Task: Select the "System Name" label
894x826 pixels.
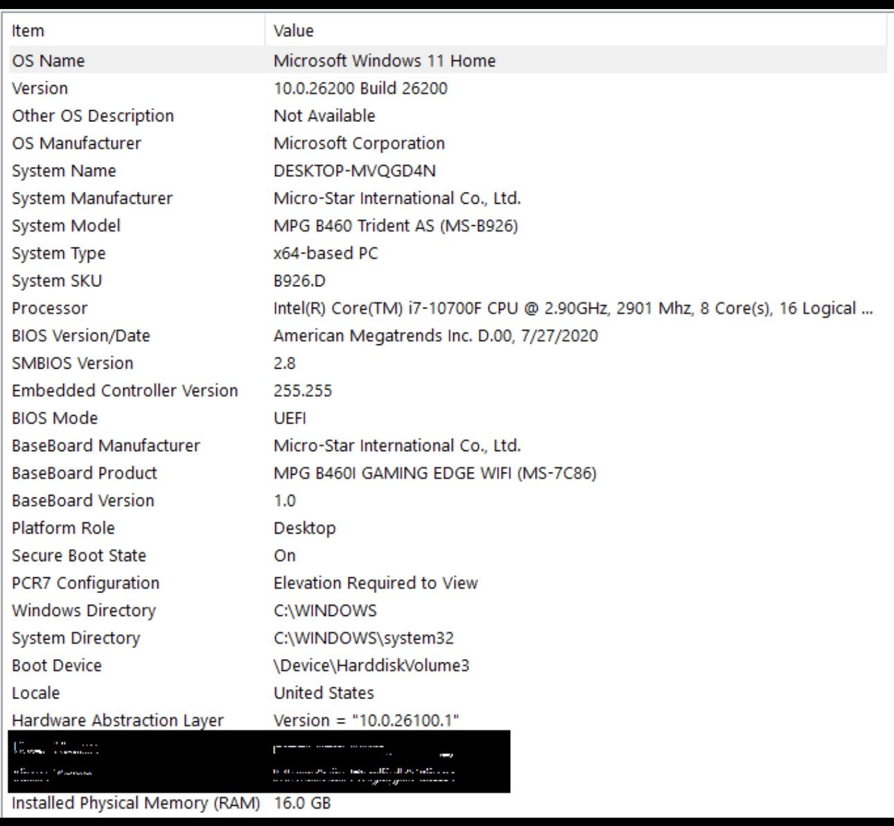Action: click(x=64, y=170)
